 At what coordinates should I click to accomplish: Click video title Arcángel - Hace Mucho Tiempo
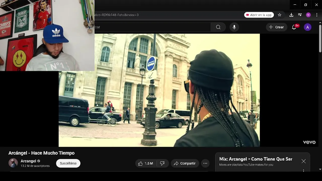(42, 153)
